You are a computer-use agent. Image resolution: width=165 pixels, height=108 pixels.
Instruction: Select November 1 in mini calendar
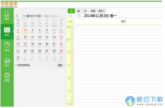(61, 24)
